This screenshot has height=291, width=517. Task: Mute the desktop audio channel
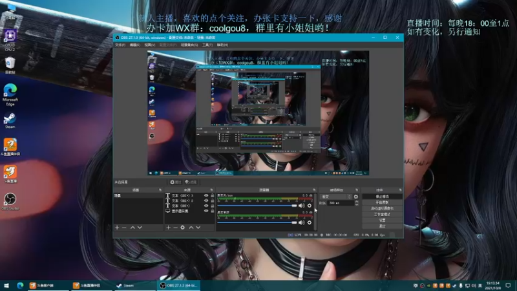pyautogui.click(x=301, y=222)
